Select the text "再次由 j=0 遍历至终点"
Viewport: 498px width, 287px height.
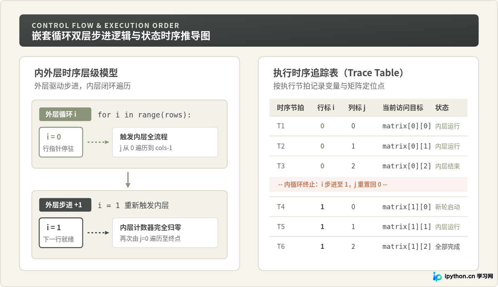point(150,238)
